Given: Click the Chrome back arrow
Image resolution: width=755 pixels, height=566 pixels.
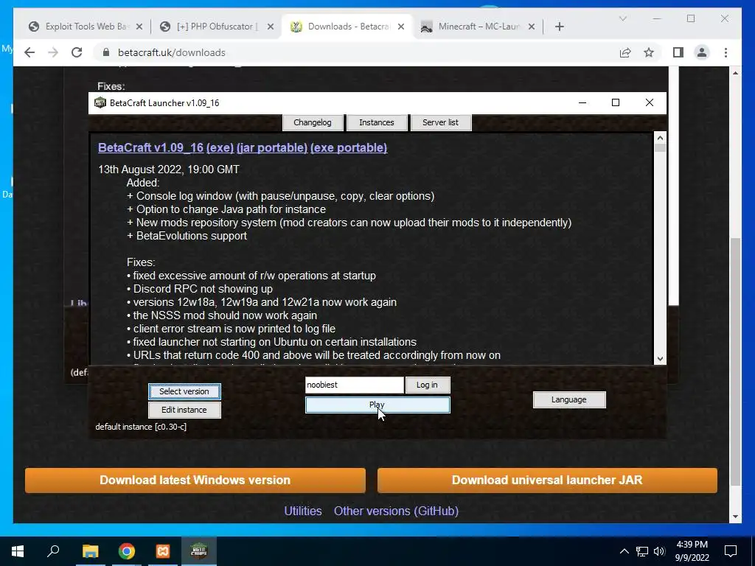Looking at the screenshot, I should coord(29,52).
